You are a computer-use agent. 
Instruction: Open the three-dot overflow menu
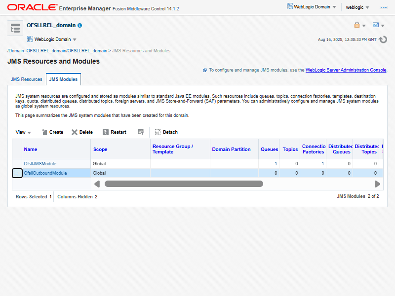pos(384,7)
